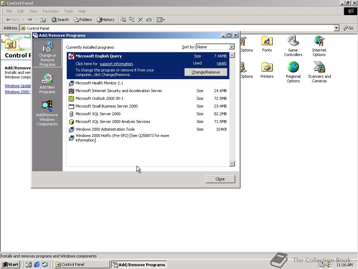The width and height of the screenshot is (358, 269).
Task: Open the File menu
Action: (9, 11)
